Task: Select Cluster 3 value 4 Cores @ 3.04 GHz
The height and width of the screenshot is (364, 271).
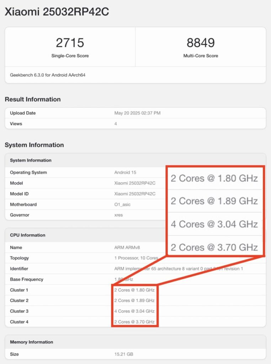Action: pos(134,311)
